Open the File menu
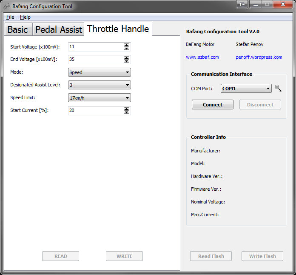This screenshot has width=296, height=275. coord(10,17)
